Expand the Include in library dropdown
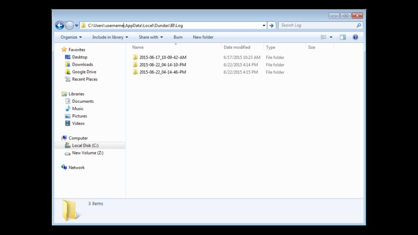Viewport: 418px width, 235px height. (110, 37)
